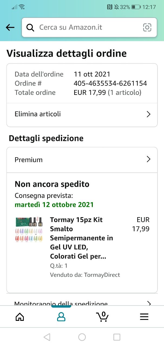Open the hamburger menu icon
Image resolution: width=164 pixels, height=347 pixels.
point(144,317)
